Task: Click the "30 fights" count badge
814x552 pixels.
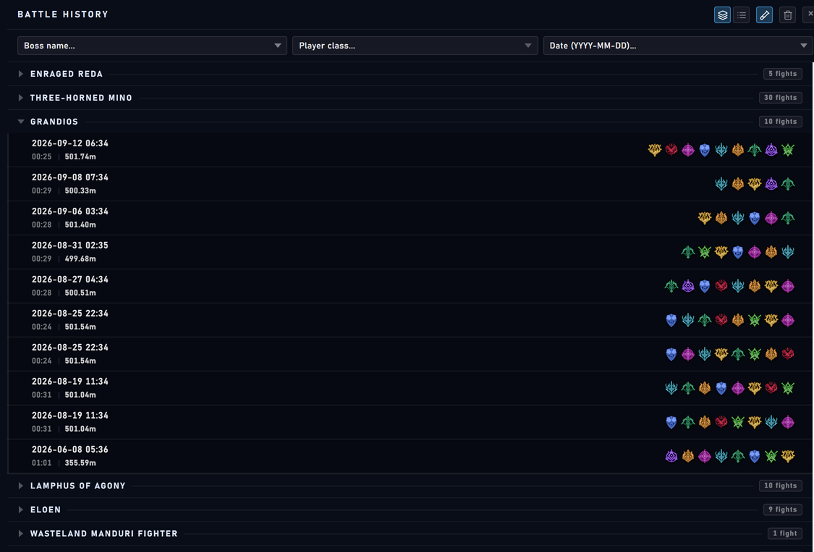Action: coord(780,98)
